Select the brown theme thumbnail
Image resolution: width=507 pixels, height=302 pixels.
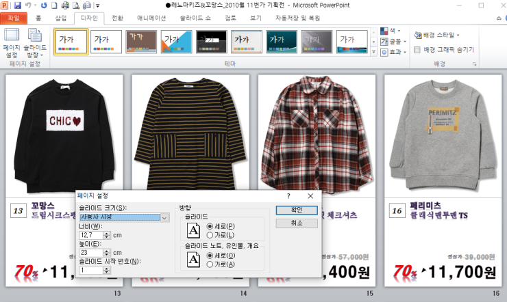pos(141,42)
